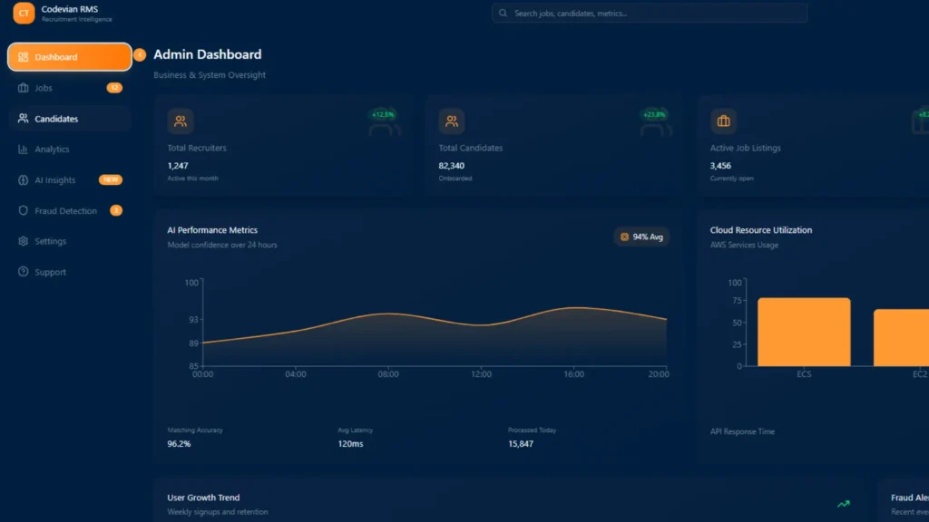The width and height of the screenshot is (929, 522).
Task: Click the Total Candidates people icon
Action: [x=452, y=120]
